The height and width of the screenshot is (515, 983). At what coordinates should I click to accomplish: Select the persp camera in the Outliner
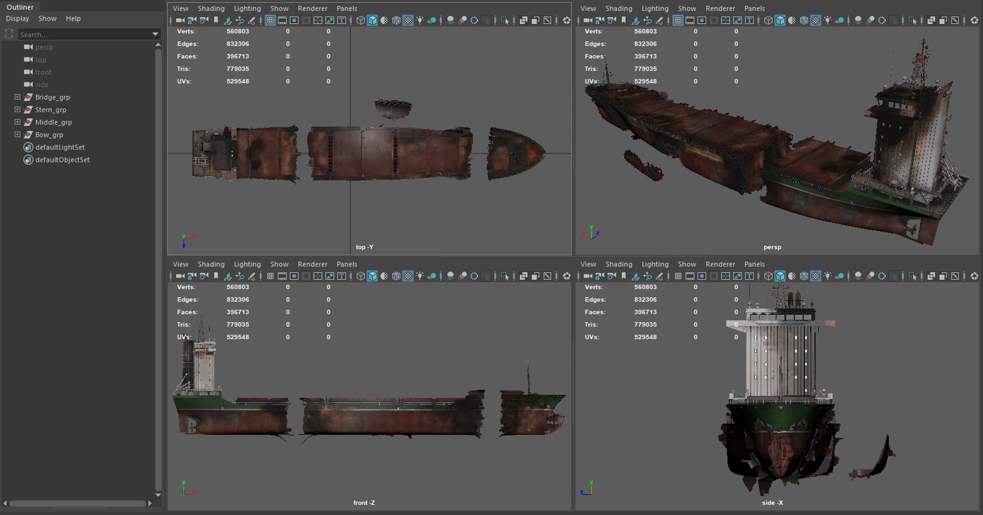coord(44,47)
